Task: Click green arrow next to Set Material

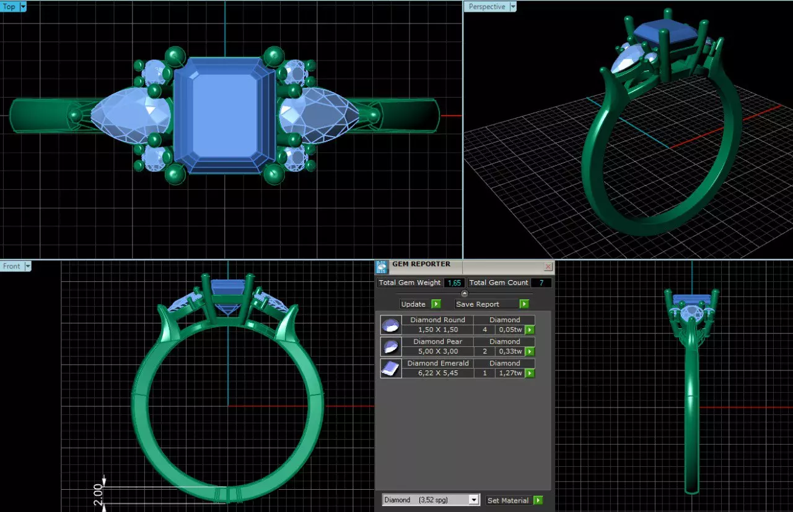Action: [x=538, y=500]
